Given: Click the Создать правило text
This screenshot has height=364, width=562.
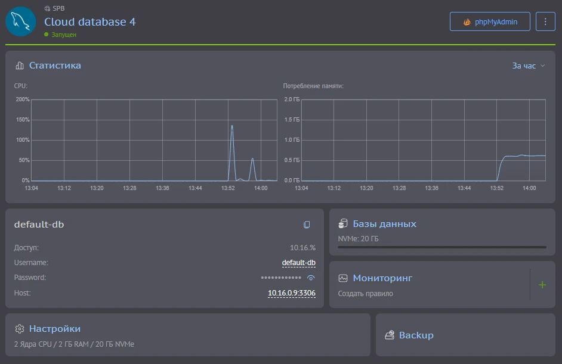Looking at the screenshot, I should (x=365, y=294).
